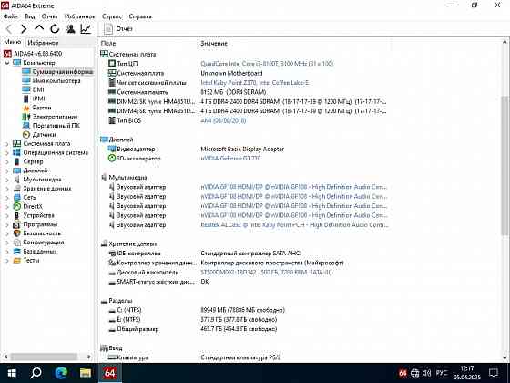
Task: Click the Поле column header
Action: [x=108, y=43]
